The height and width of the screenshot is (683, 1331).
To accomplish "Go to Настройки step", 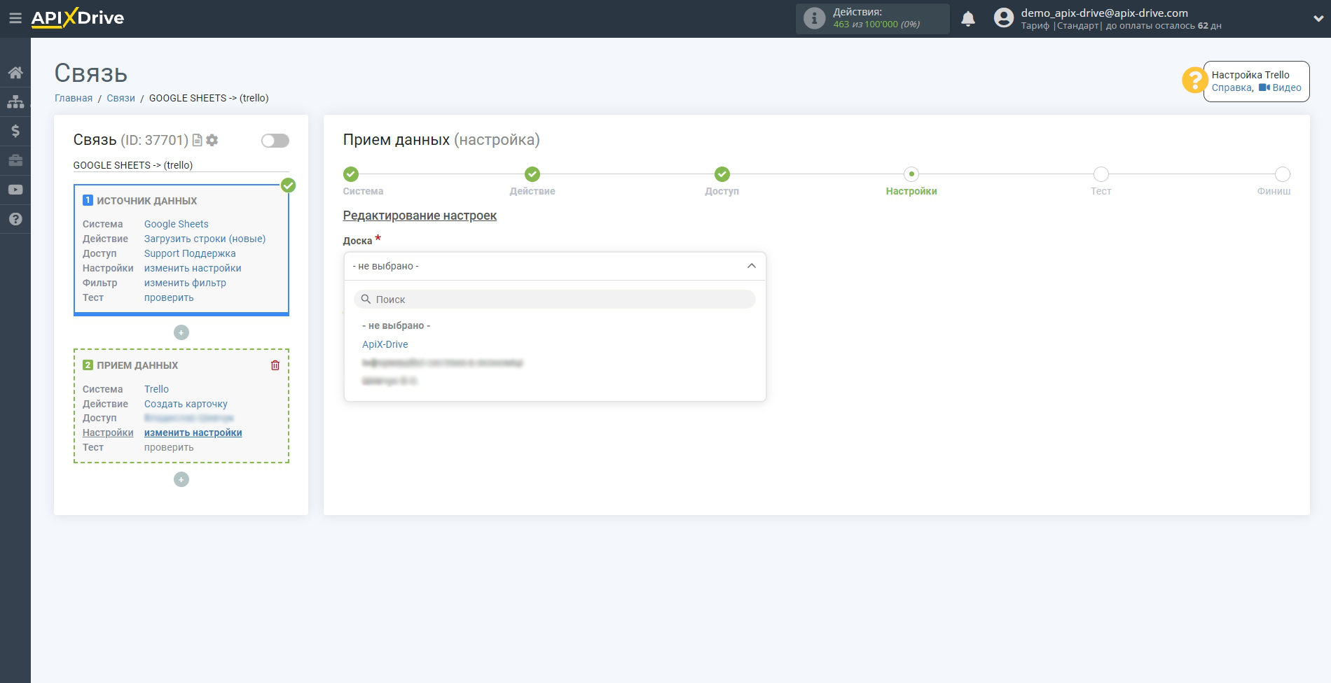I will 911,174.
